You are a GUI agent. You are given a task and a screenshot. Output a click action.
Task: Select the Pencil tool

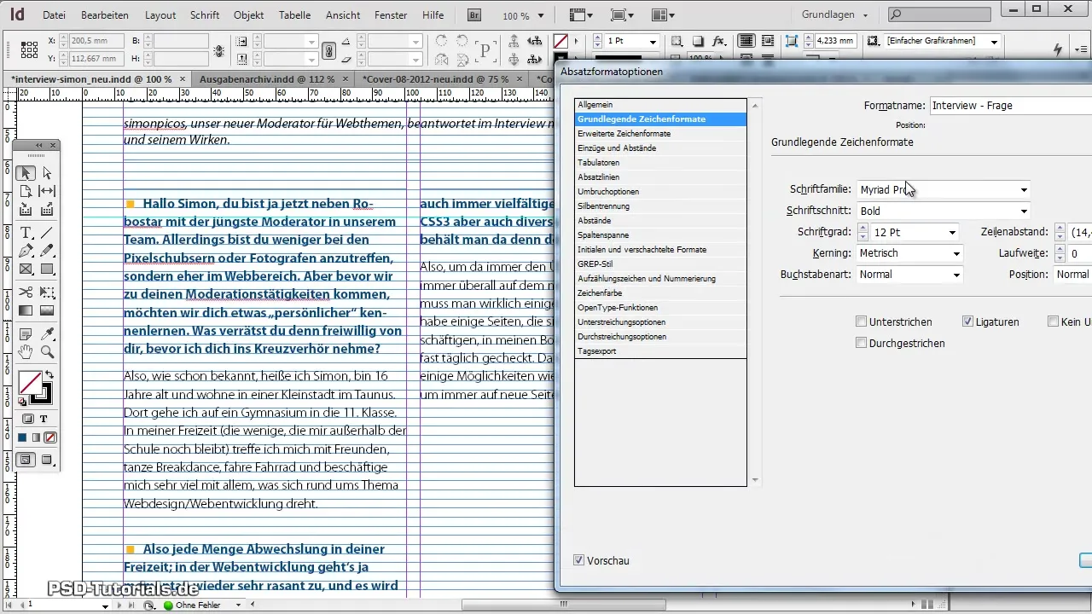[47, 251]
